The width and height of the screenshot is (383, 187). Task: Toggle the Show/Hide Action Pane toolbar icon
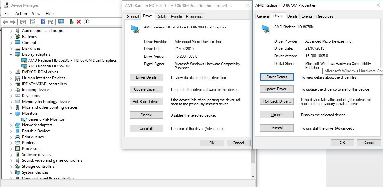pos(50,22)
